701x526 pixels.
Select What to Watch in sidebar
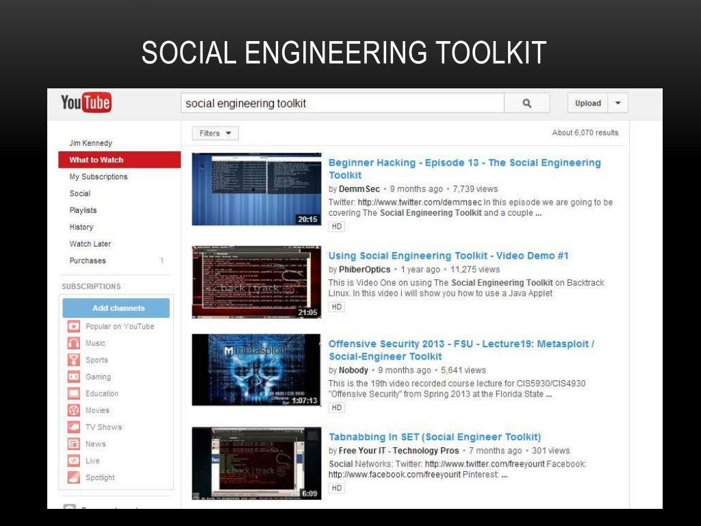119,160
